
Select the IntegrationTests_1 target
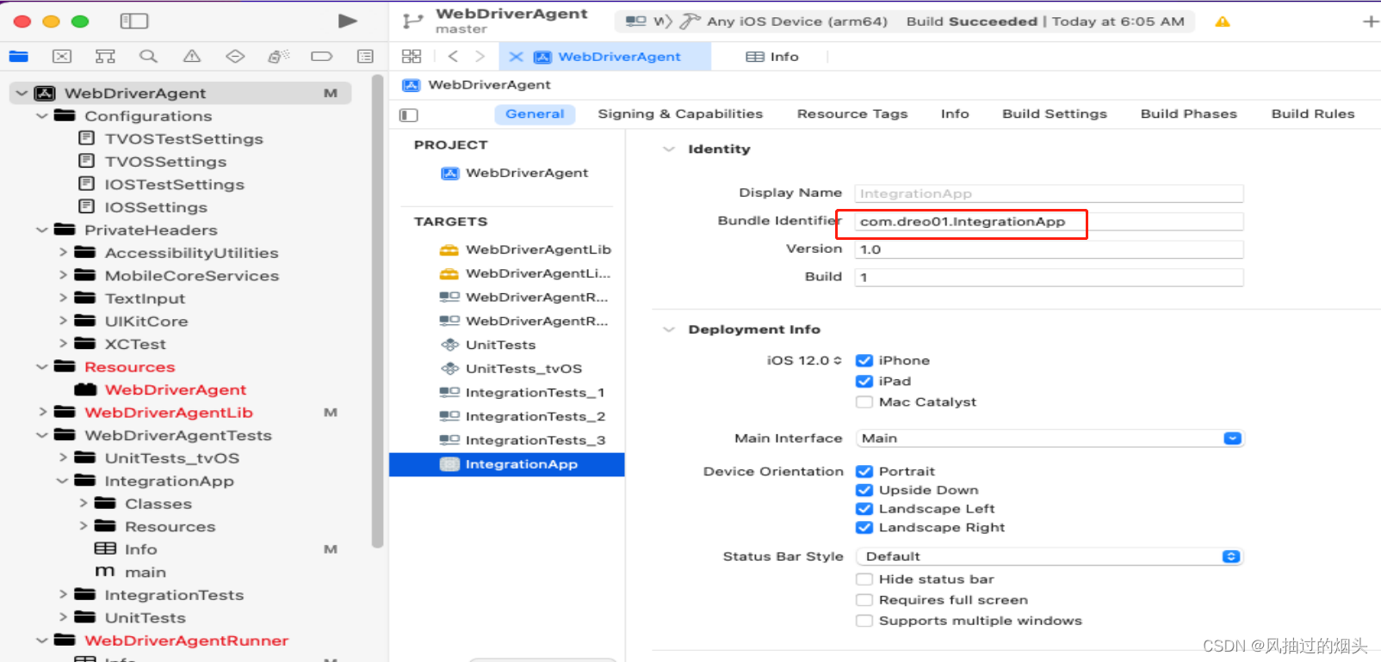(523, 392)
